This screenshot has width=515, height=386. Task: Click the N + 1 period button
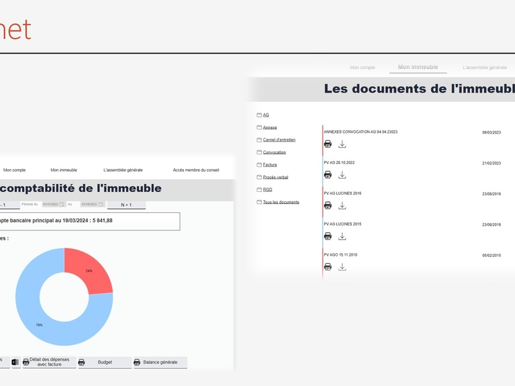coord(126,205)
